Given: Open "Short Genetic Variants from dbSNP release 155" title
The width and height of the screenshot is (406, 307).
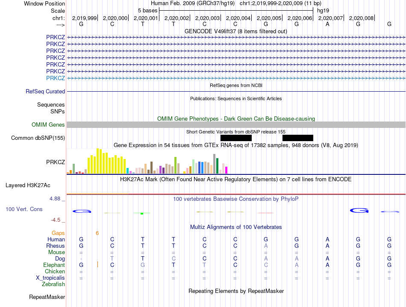Looking at the screenshot, I should [x=236, y=132].
